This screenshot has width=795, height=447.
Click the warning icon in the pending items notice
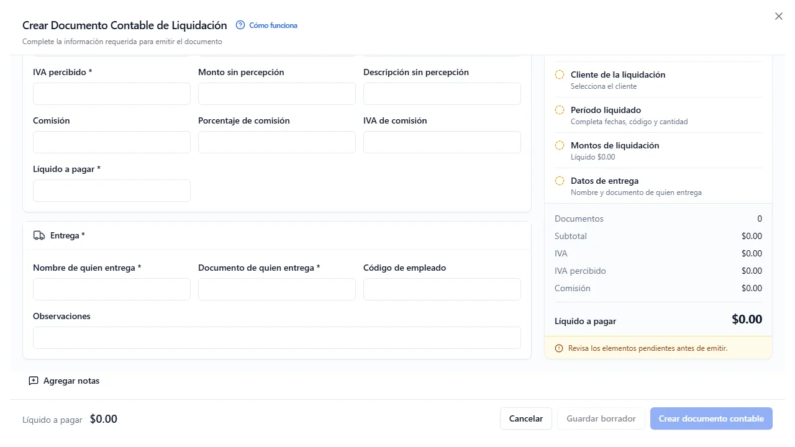pyautogui.click(x=559, y=348)
